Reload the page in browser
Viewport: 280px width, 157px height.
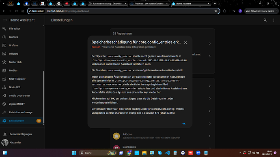[x=16, y=11]
